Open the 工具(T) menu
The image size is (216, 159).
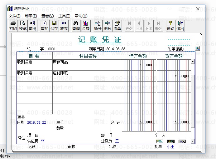(64, 16)
